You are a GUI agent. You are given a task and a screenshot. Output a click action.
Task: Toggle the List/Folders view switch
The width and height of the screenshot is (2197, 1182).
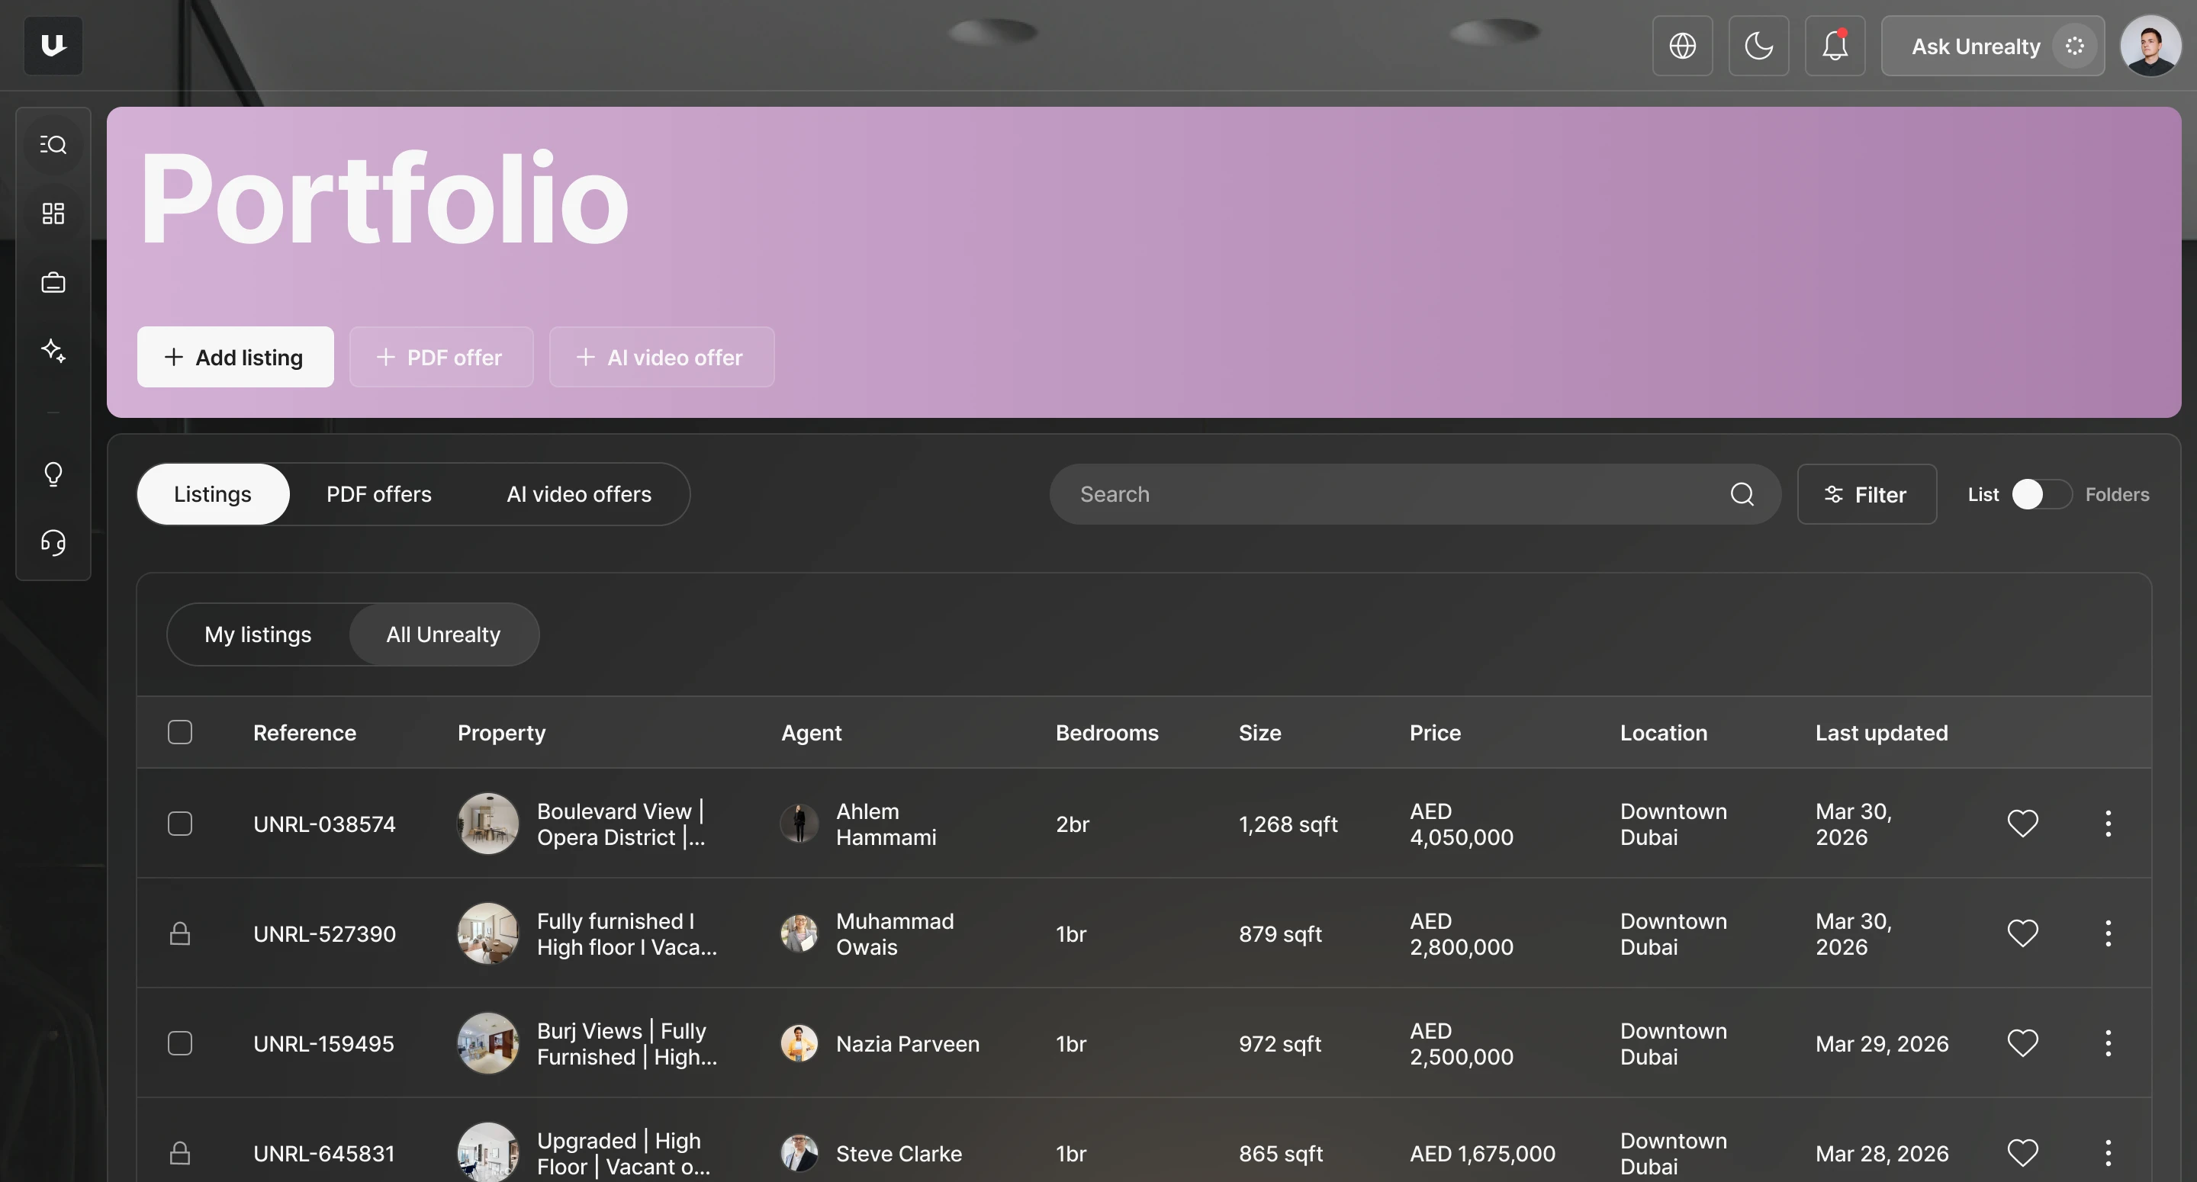(2041, 495)
